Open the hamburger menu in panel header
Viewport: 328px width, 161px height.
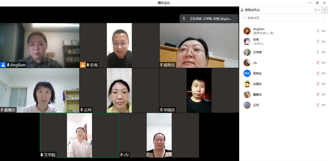[324, 10]
